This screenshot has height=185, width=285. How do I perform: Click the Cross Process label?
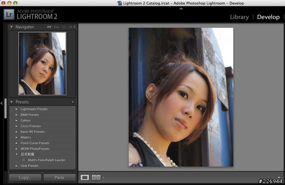(31, 126)
